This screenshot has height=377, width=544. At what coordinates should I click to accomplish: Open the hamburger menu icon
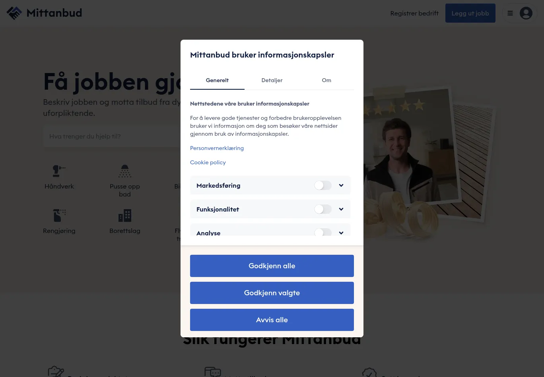click(510, 13)
